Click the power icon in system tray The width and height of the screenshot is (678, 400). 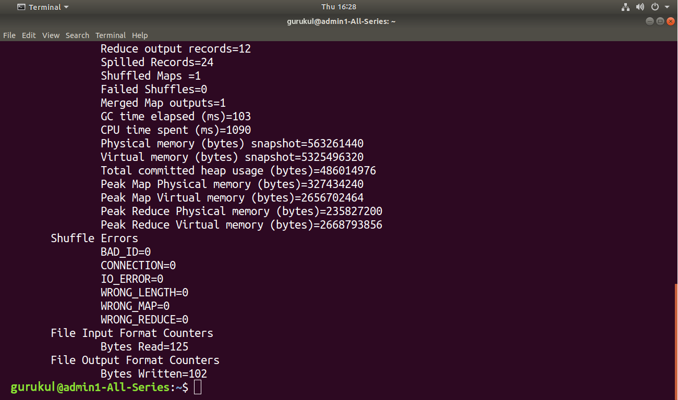click(655, 7)
